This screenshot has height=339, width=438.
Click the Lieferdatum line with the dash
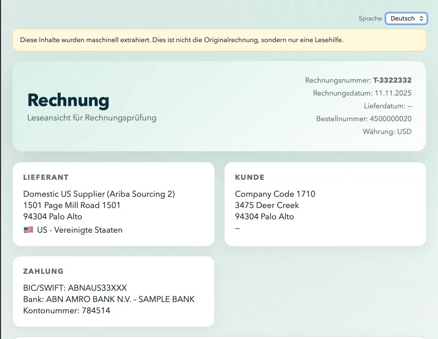pyautogui.click(x=388, y=106)
